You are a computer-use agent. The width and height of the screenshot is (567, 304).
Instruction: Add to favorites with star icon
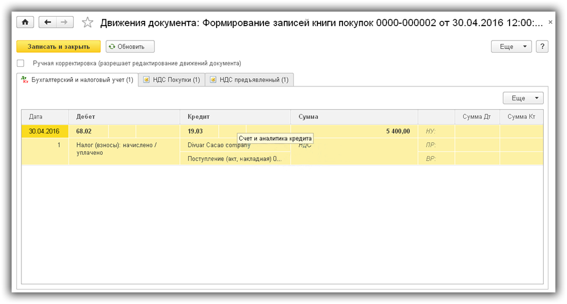click(x=88, y=23)
